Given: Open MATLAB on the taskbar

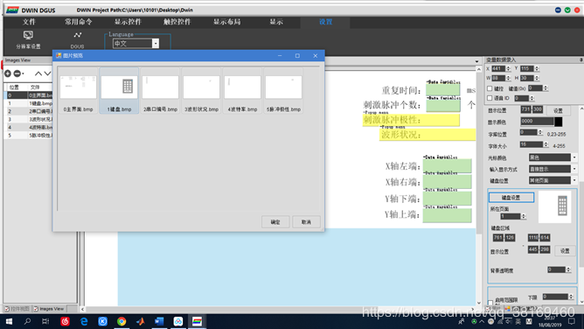Looking at the screenshot, I should tap(141, 321).
